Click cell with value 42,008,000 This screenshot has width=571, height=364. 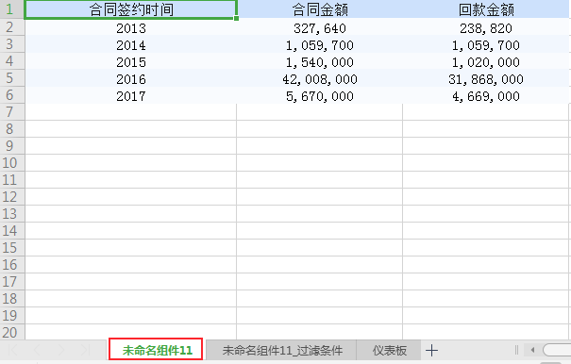click(320, 79)
